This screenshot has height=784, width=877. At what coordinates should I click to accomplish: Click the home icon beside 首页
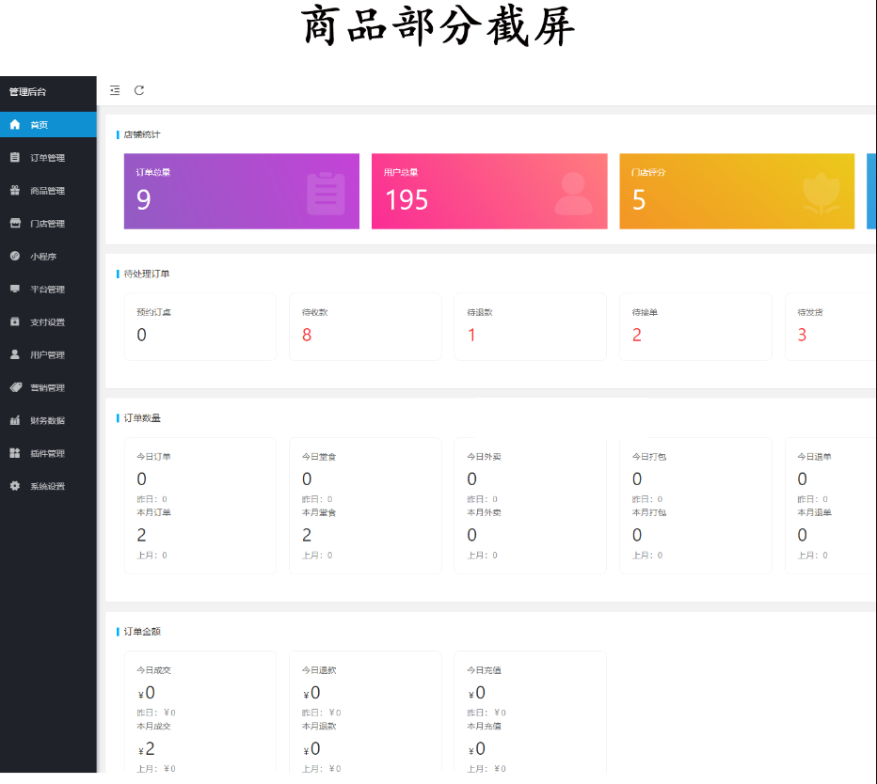15,124
